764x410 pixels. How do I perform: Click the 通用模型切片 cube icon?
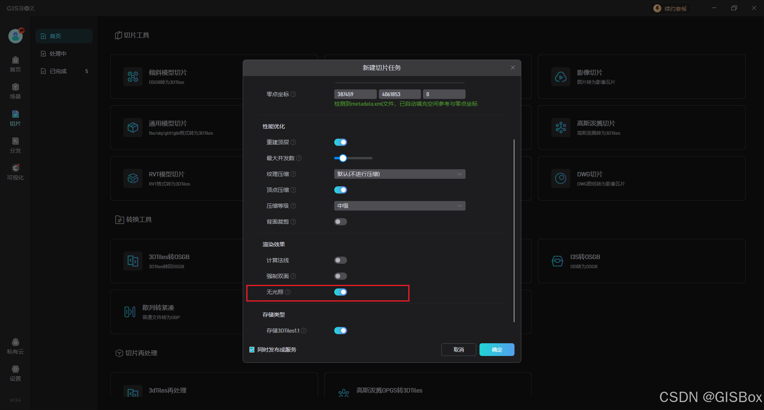tap(133, 128)
